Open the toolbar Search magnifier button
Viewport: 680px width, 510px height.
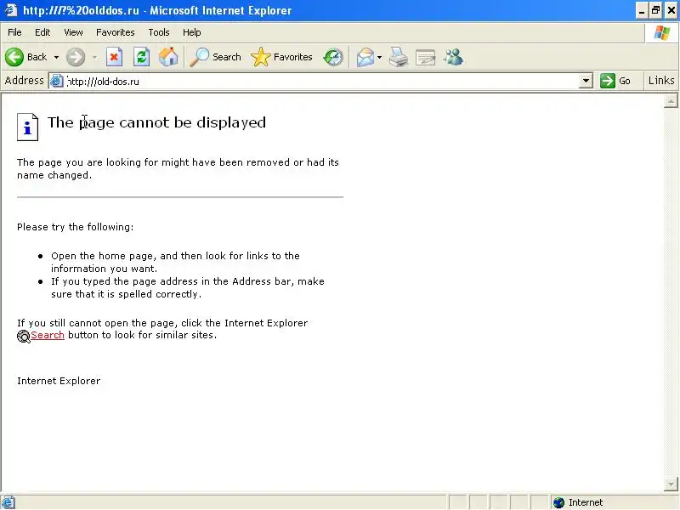pos(216,57)
